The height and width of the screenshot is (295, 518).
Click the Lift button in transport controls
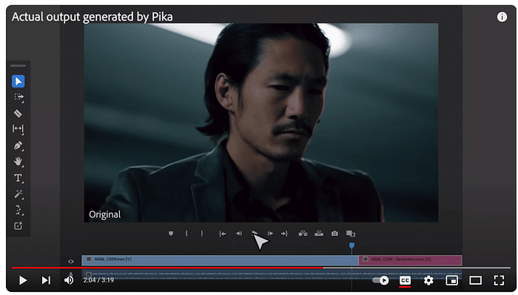pyautogui.click(x=303, y=234)
